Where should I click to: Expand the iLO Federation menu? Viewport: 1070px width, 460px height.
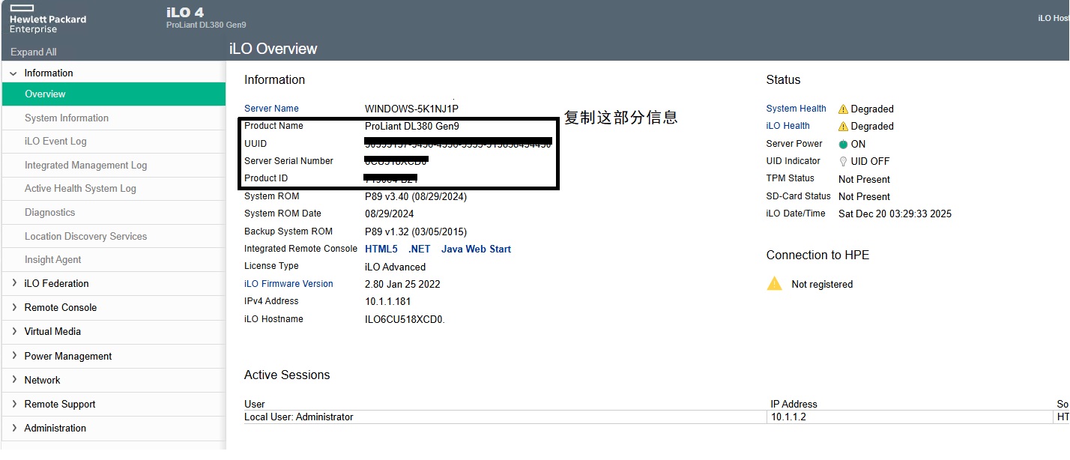pos(13,283)
